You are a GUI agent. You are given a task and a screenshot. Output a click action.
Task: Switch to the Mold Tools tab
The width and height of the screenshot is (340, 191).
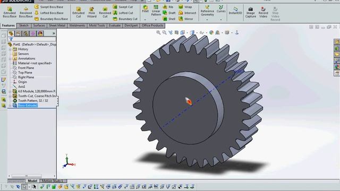pyautogui.click(x=97, y=25)
